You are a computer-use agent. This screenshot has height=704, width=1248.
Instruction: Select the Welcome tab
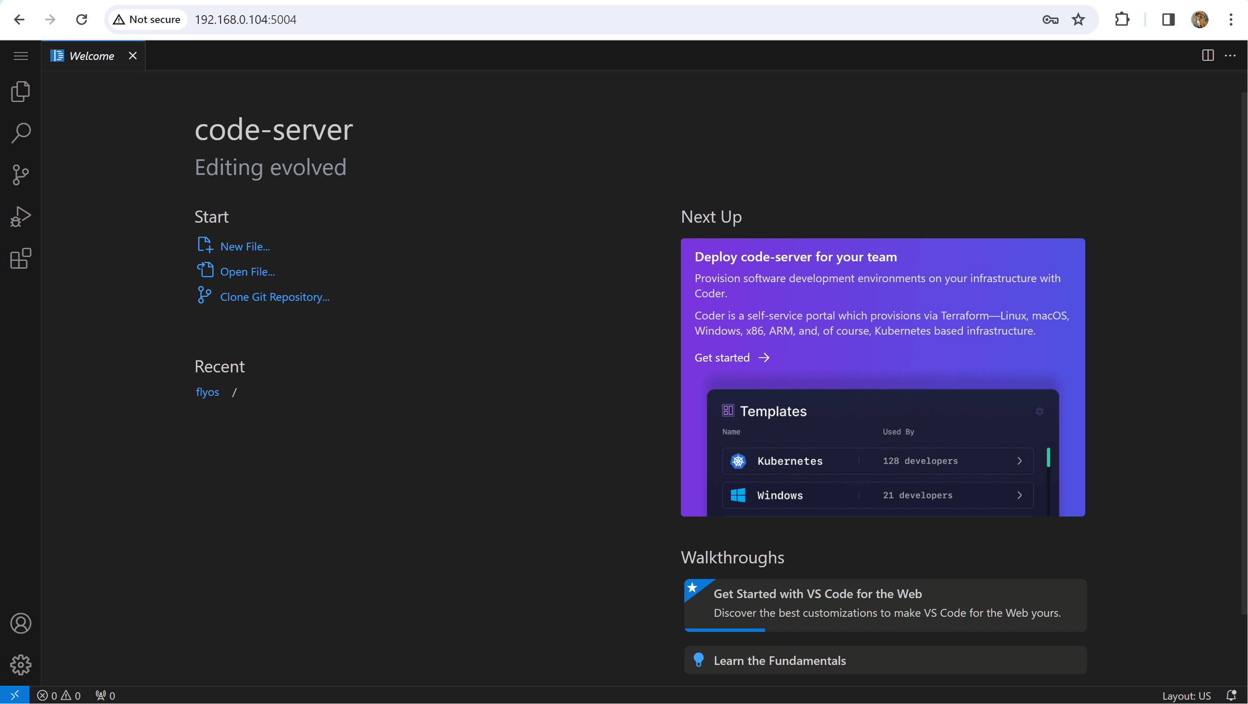(x=93, y=56)
